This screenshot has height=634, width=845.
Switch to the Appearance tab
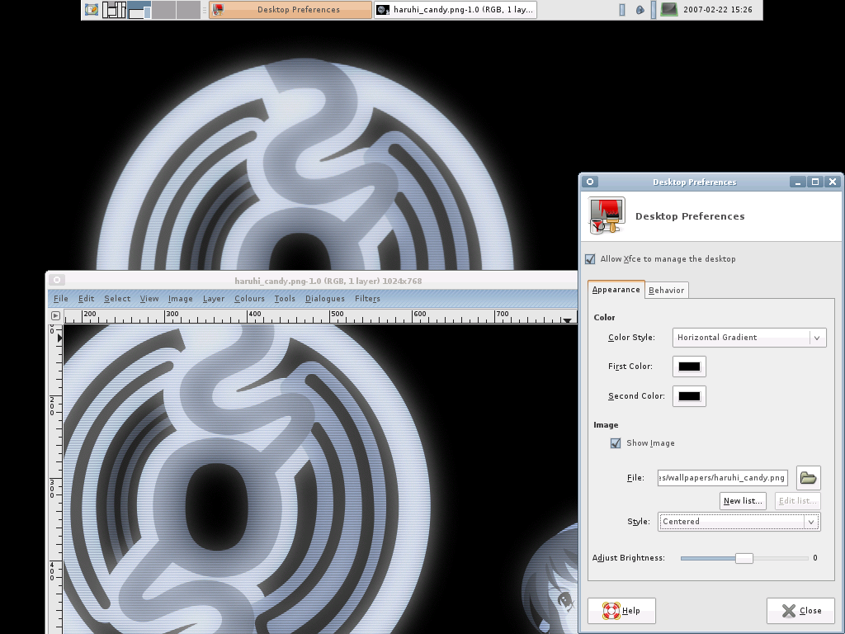click(616, 290)
